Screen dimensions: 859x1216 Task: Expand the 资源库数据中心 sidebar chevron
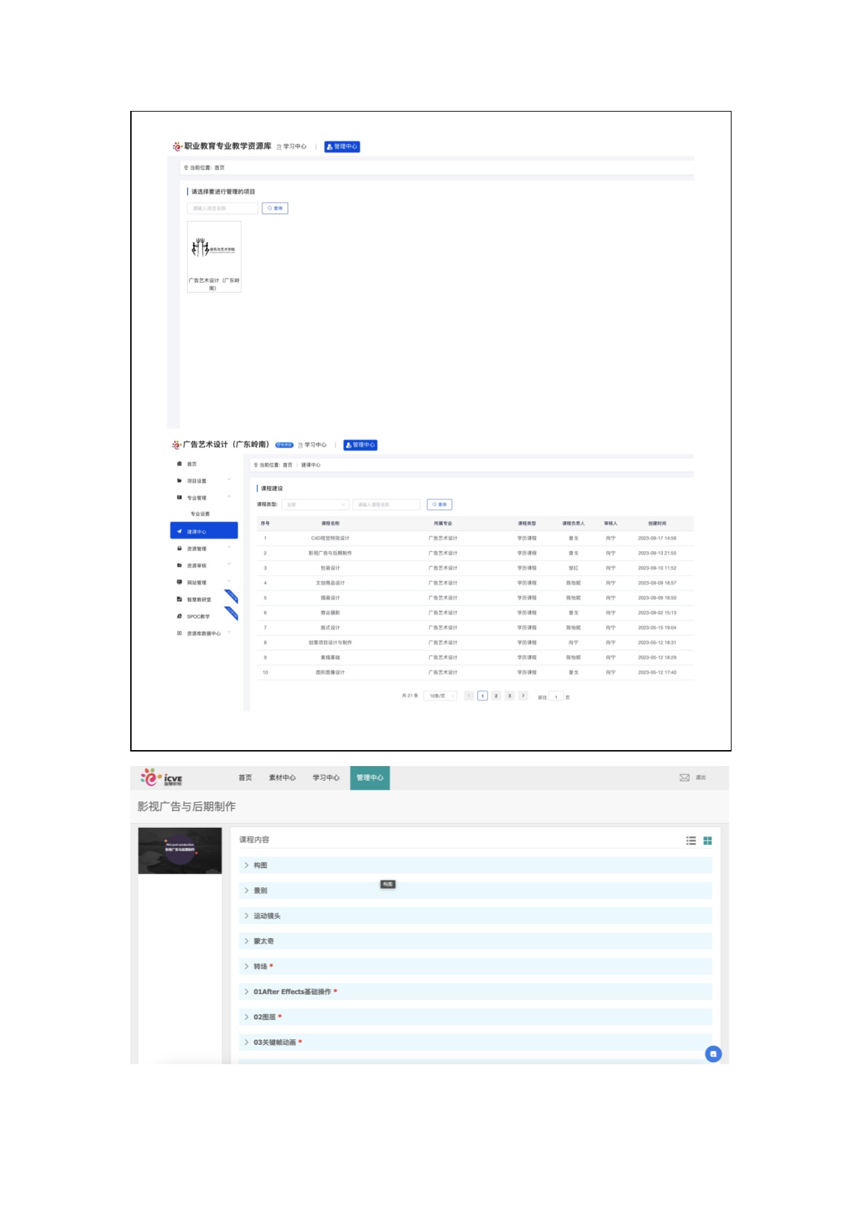229,633
